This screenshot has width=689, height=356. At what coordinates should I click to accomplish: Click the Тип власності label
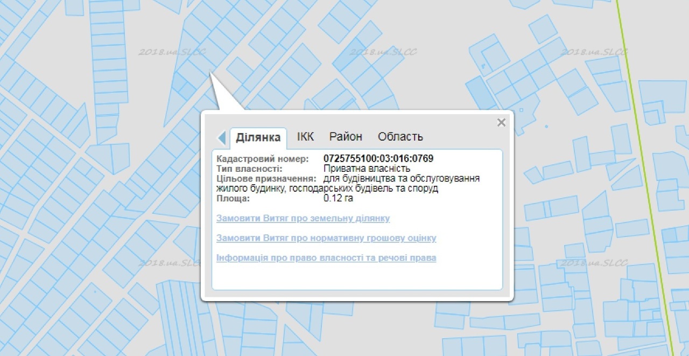(249, 169)
